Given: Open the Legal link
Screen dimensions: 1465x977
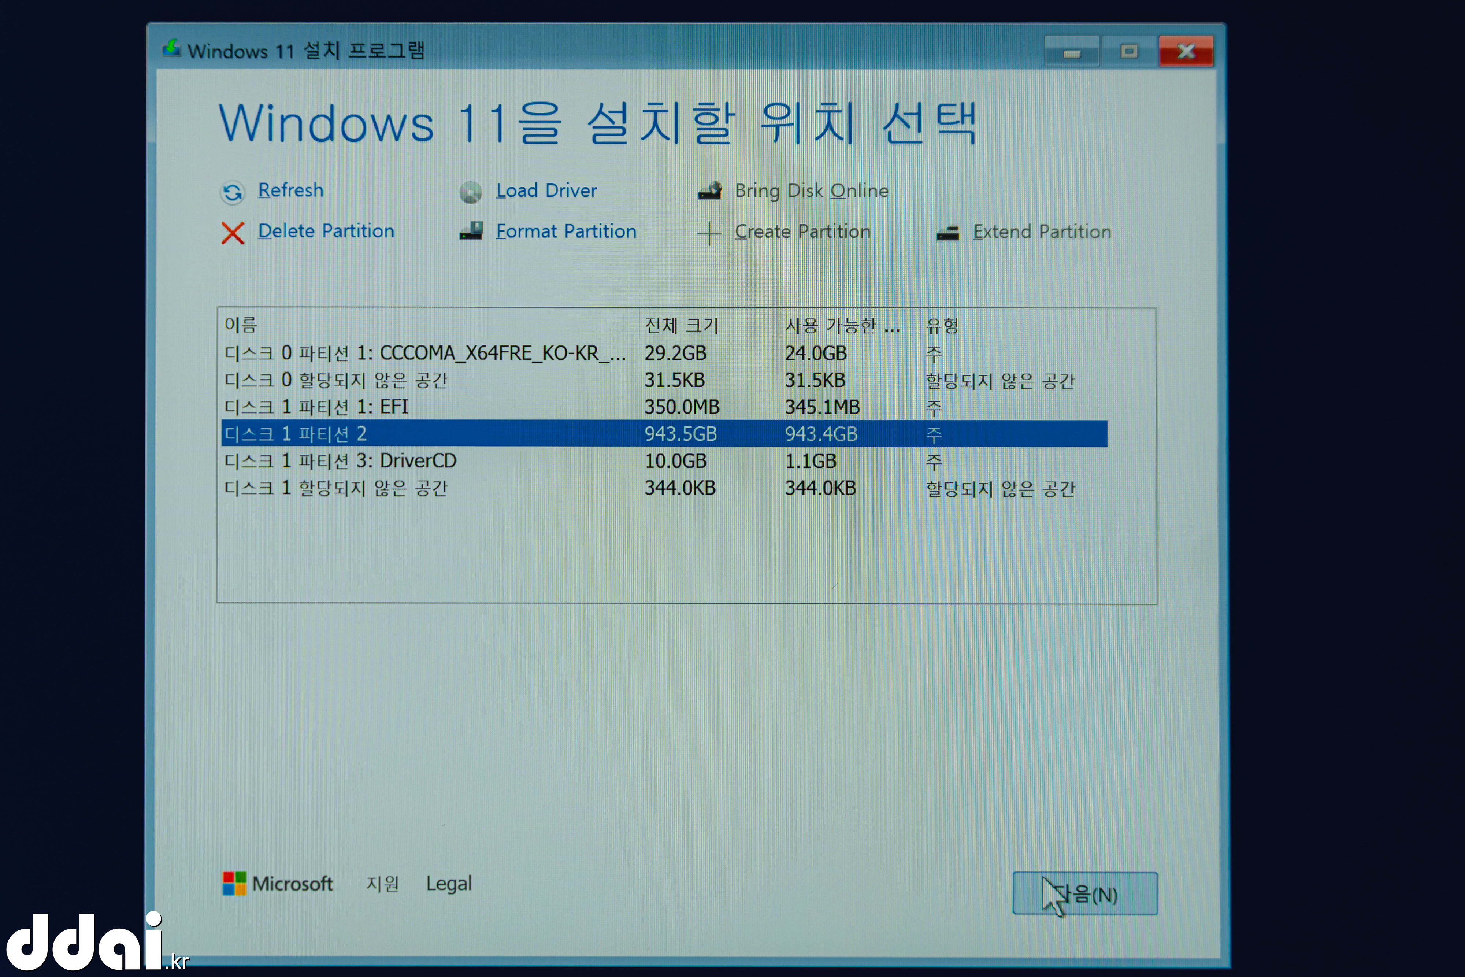Looking at the screenshot, I should 448,884.
